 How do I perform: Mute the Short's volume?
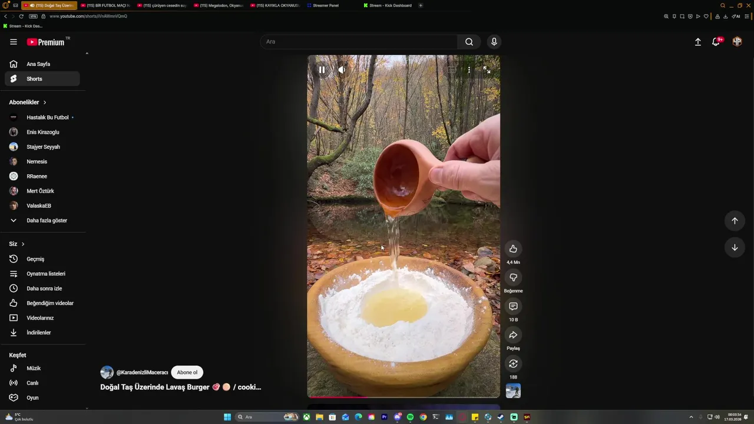coord(342,69)
